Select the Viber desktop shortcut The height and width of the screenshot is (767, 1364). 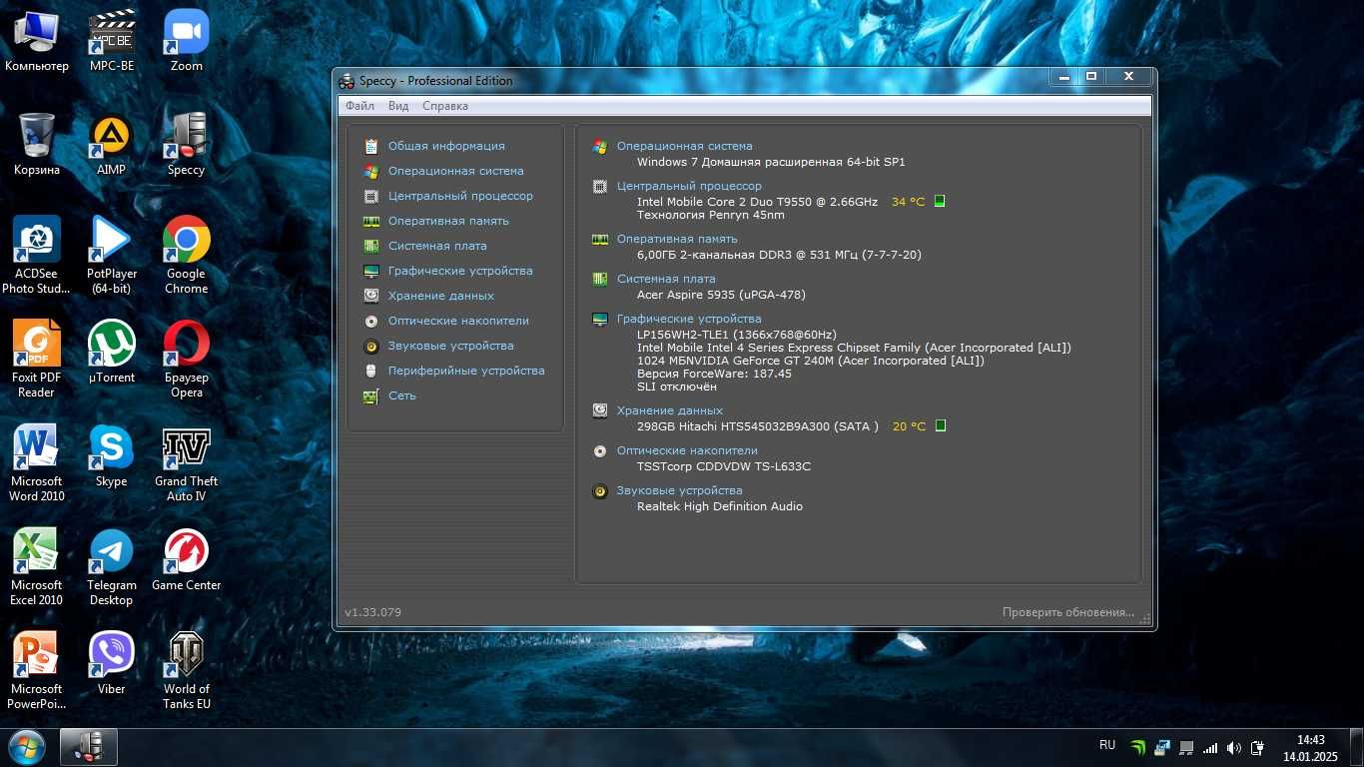pyautogui.click(x=112, y=663)
